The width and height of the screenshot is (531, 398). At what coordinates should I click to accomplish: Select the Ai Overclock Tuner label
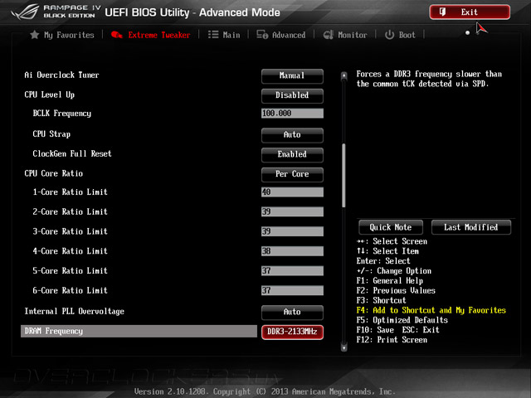click(61, 75)
